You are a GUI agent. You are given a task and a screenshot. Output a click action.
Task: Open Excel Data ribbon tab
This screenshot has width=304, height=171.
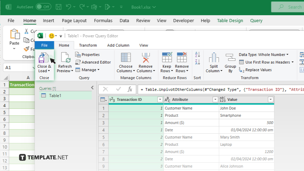click(x=124, y=20)
